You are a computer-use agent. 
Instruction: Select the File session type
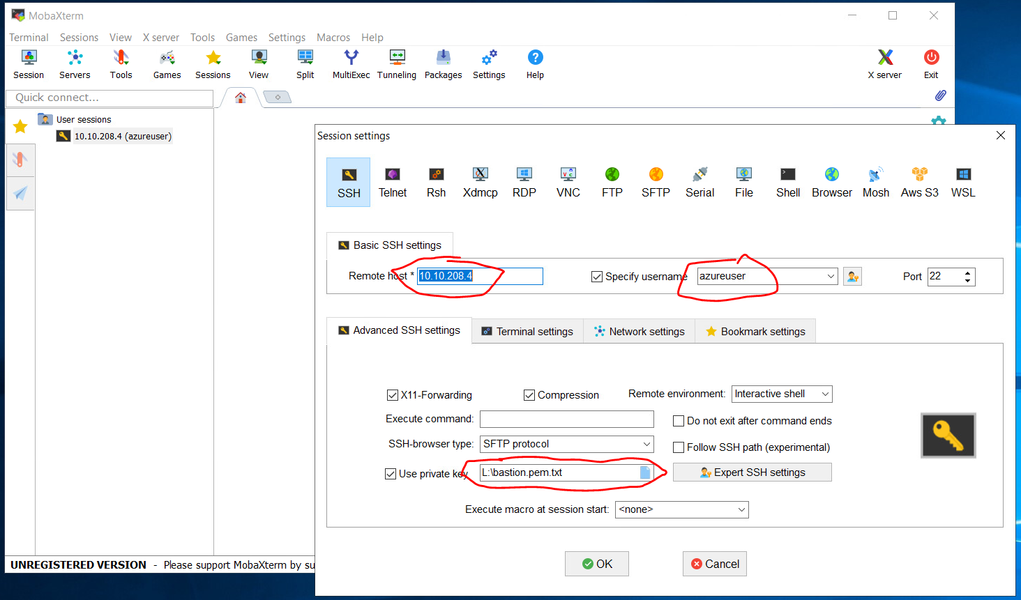pyautogui.click(x=743, y=183)
